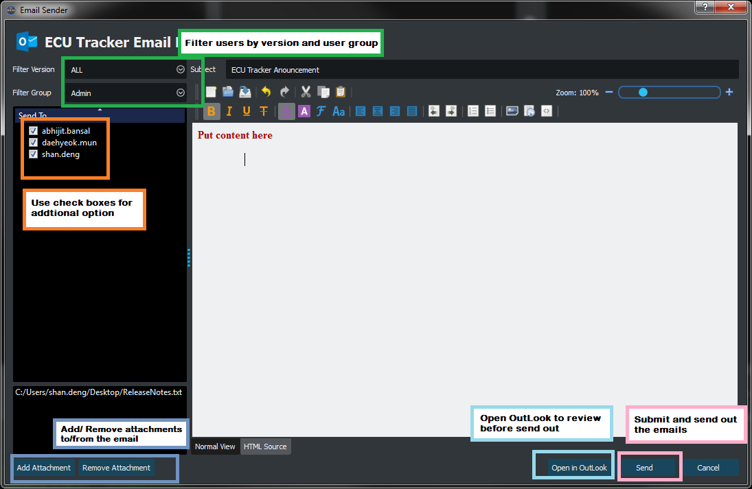
Task: Insert a hyperlink using the globe icon
Action: (x=529, y=111)
